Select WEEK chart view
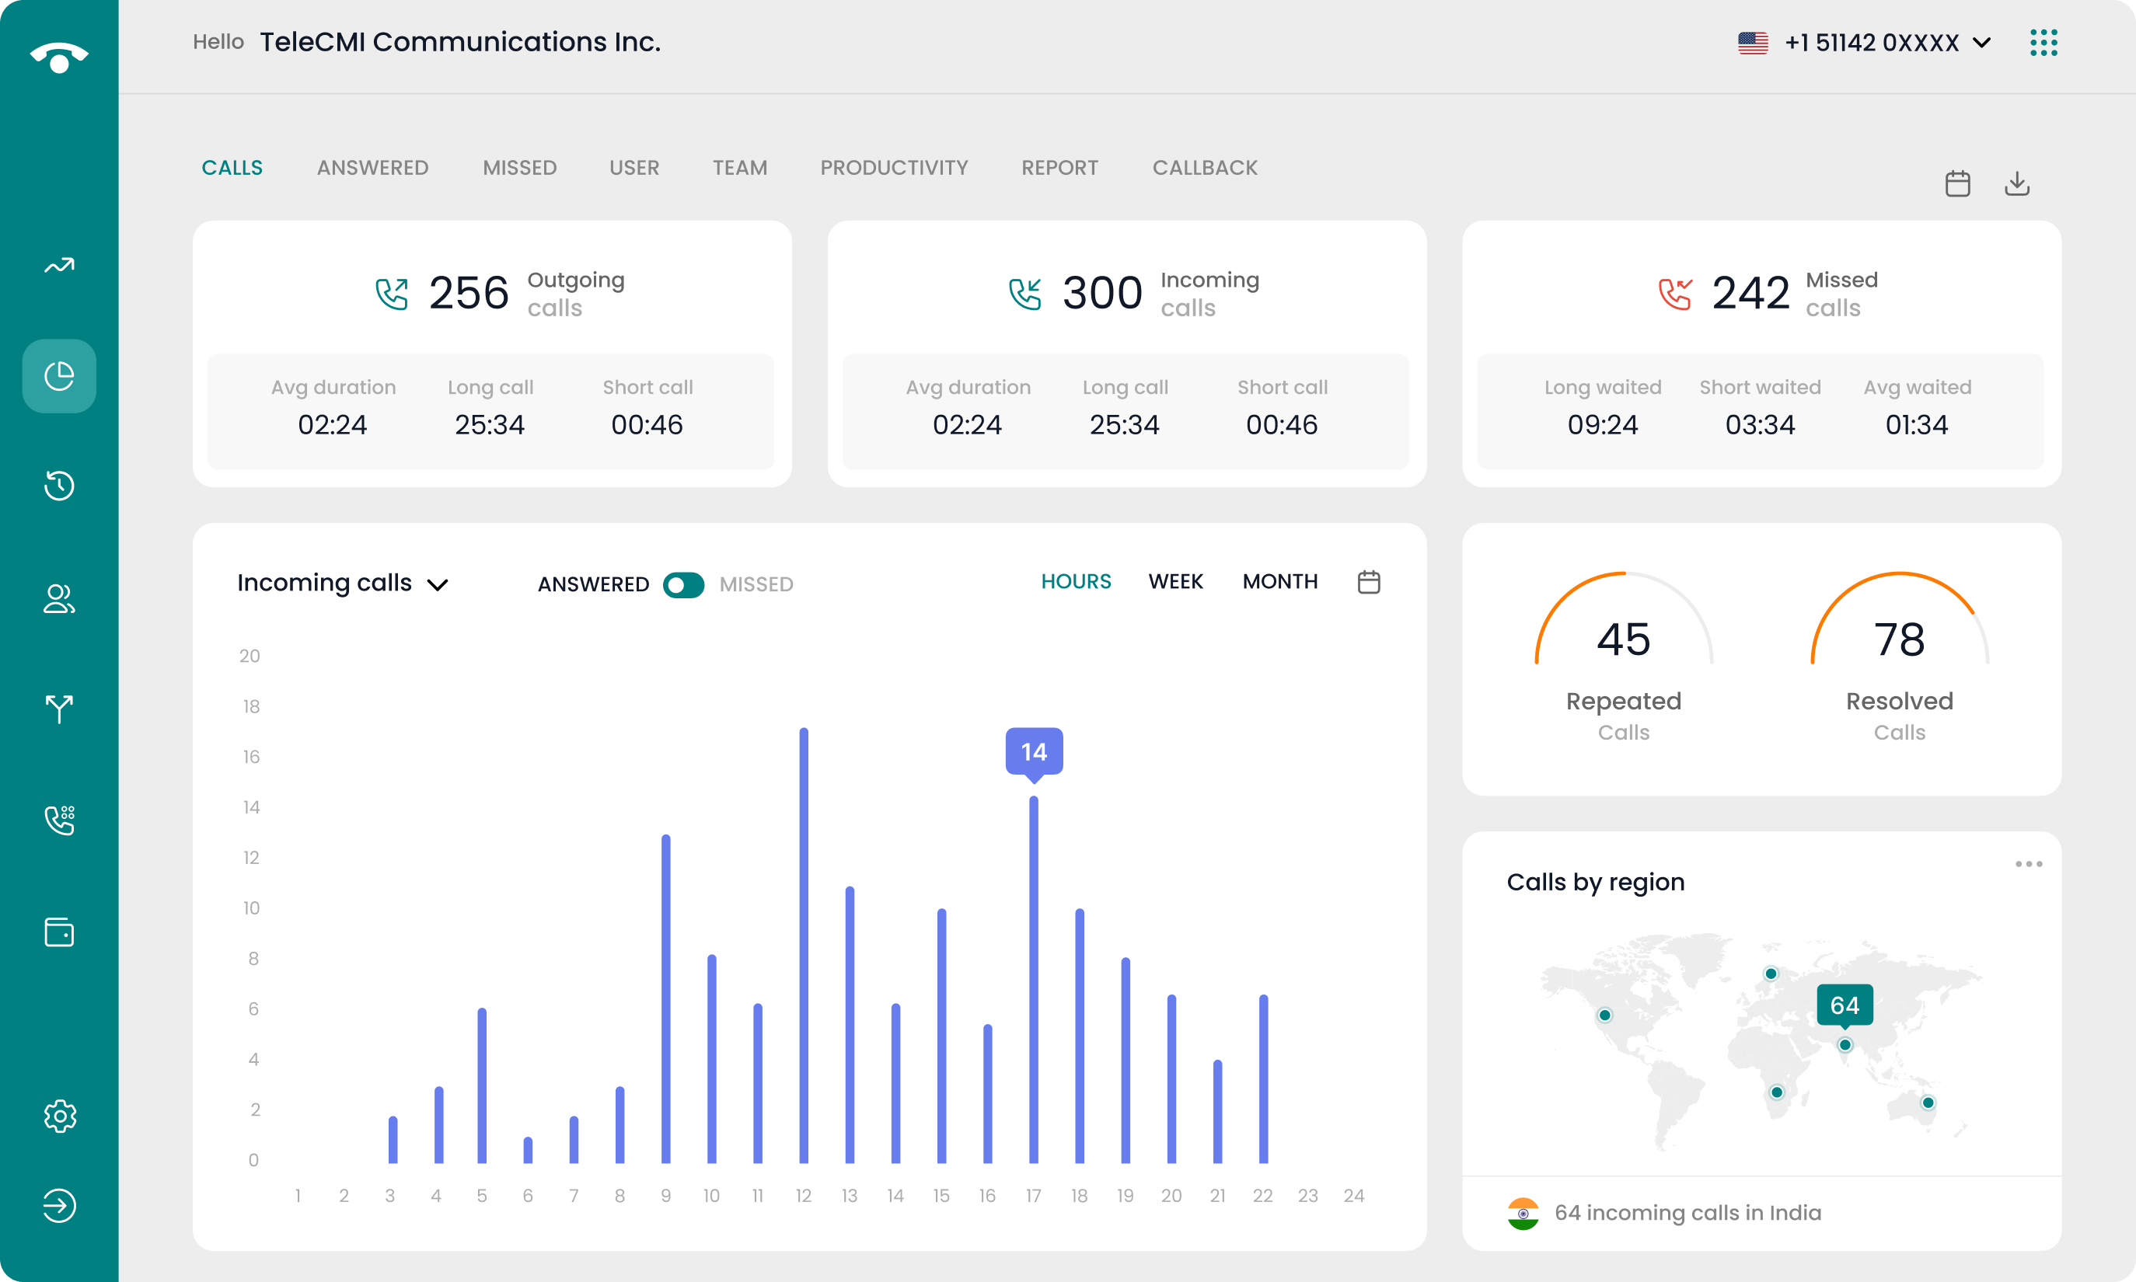 click(1175, 581)
